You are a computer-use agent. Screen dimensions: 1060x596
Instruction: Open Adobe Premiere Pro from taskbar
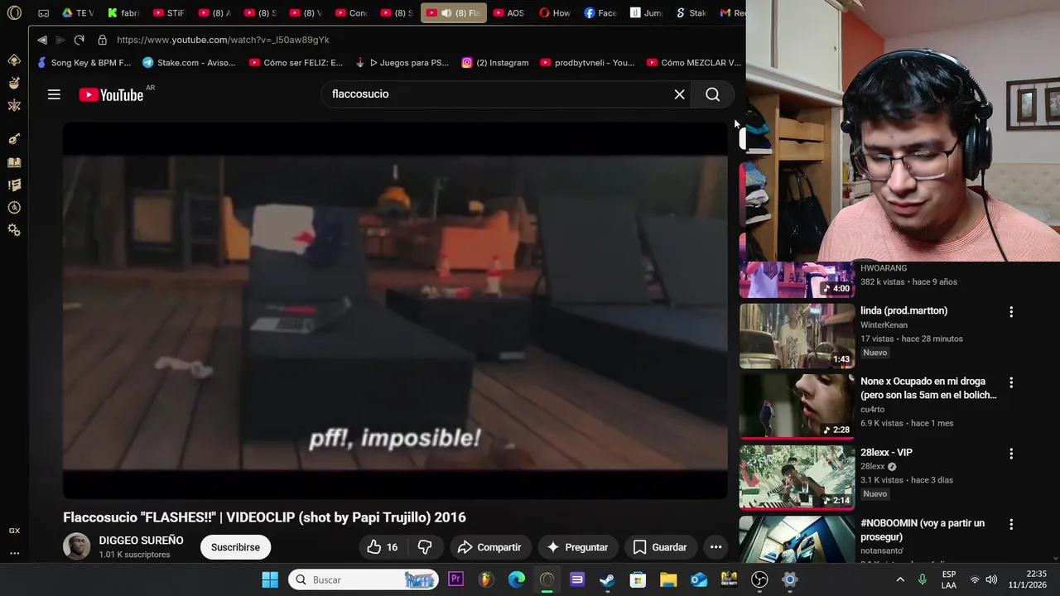[455, 579]
